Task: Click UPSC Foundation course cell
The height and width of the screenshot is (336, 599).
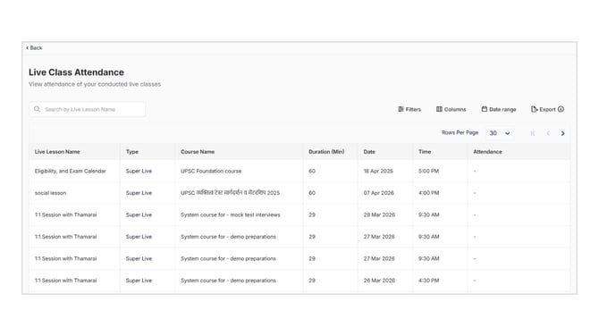Action: [x=211, y=171]
